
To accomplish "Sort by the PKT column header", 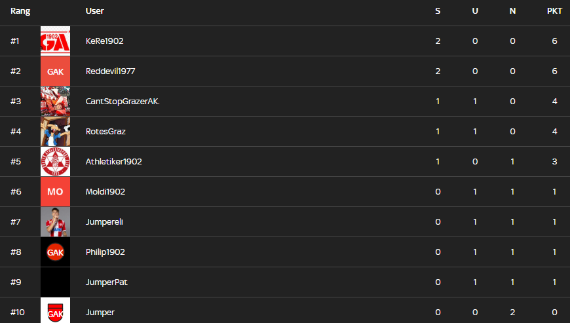I will [554, 11].
